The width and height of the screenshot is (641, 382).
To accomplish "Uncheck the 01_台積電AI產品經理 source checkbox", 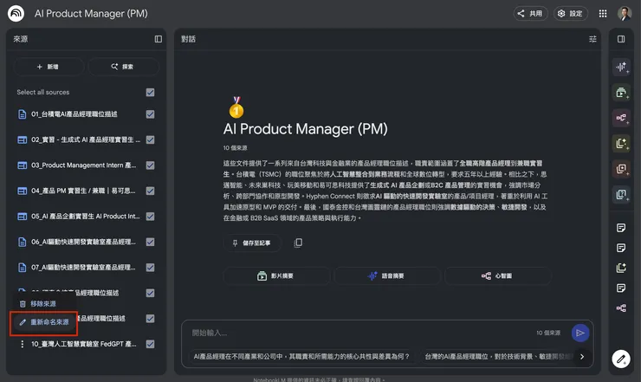I will 151,114.
